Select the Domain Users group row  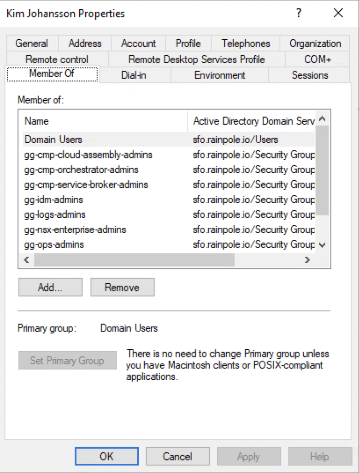click(53, 139)
